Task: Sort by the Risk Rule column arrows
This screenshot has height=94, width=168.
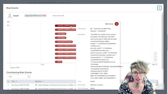Action: pos(43,81)
